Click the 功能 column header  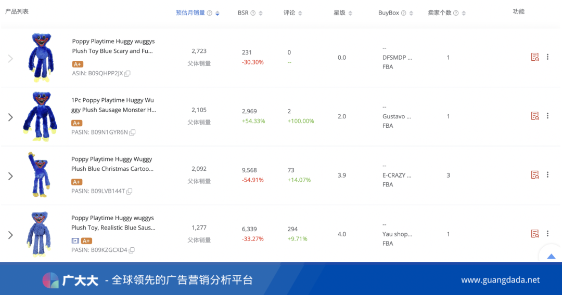pyautogui.click(x=519, y=12)
